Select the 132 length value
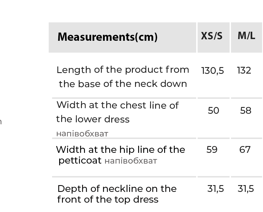Image resolution: width=263 pixels, height=212 pixels. tap(244, 70)
